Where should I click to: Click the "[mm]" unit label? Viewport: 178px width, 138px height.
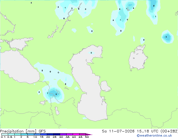click(x=31, y=131)
